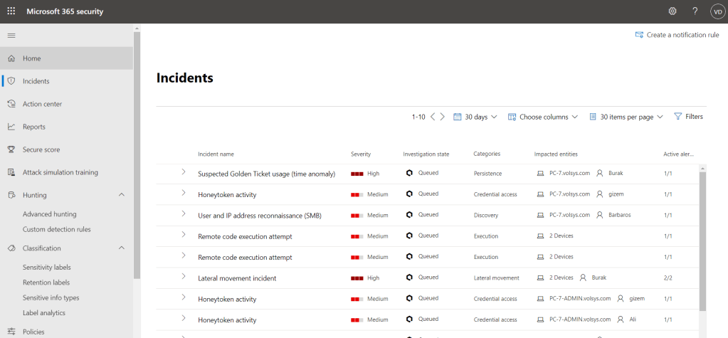Click the help question mark icon

click(x=695, y=11)
